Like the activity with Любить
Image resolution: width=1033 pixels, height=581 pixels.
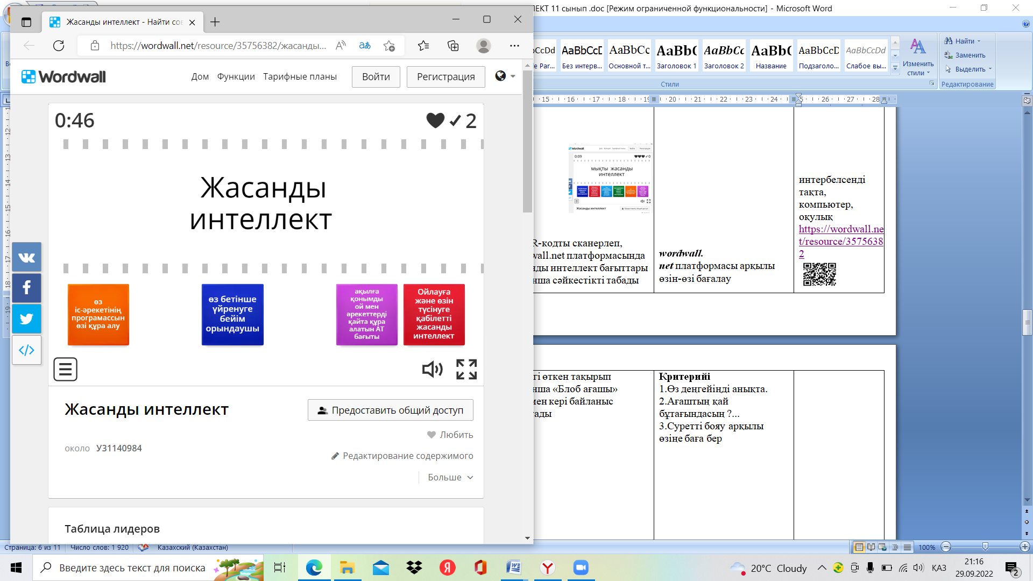pyautogui.click(x=450, y=435)
